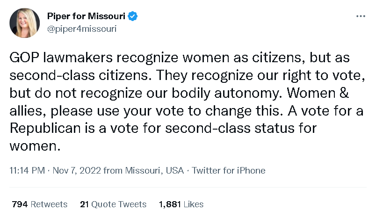Open the @piper4missouri handle link

coord(81,29)
